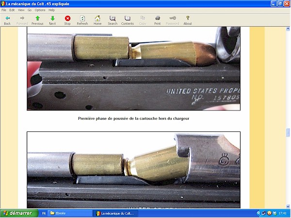Go to the Next page
This screenshot has height=218, width=291.
(52, 20)
